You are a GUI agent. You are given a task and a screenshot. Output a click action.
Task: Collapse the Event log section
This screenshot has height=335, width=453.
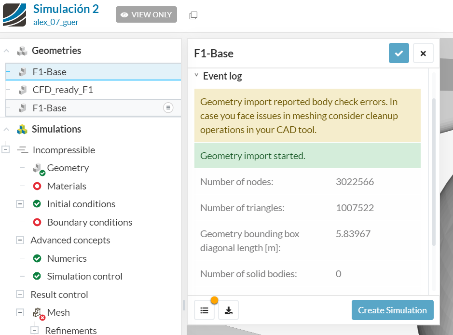coord(197,76)
